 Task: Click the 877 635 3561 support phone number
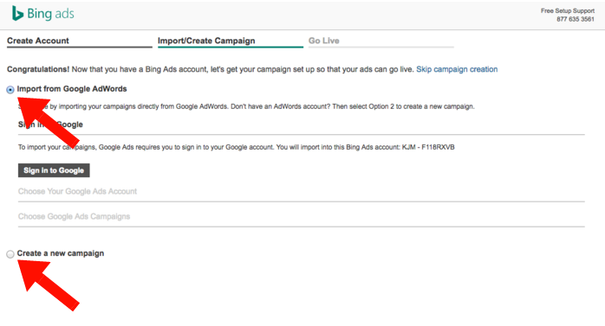(x=576, y=19)
